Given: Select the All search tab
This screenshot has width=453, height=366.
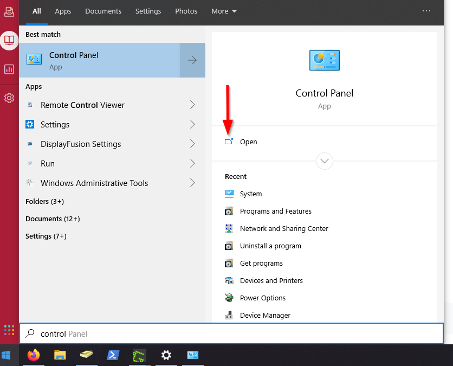Looking at the screenshot, I should [37, 11].
